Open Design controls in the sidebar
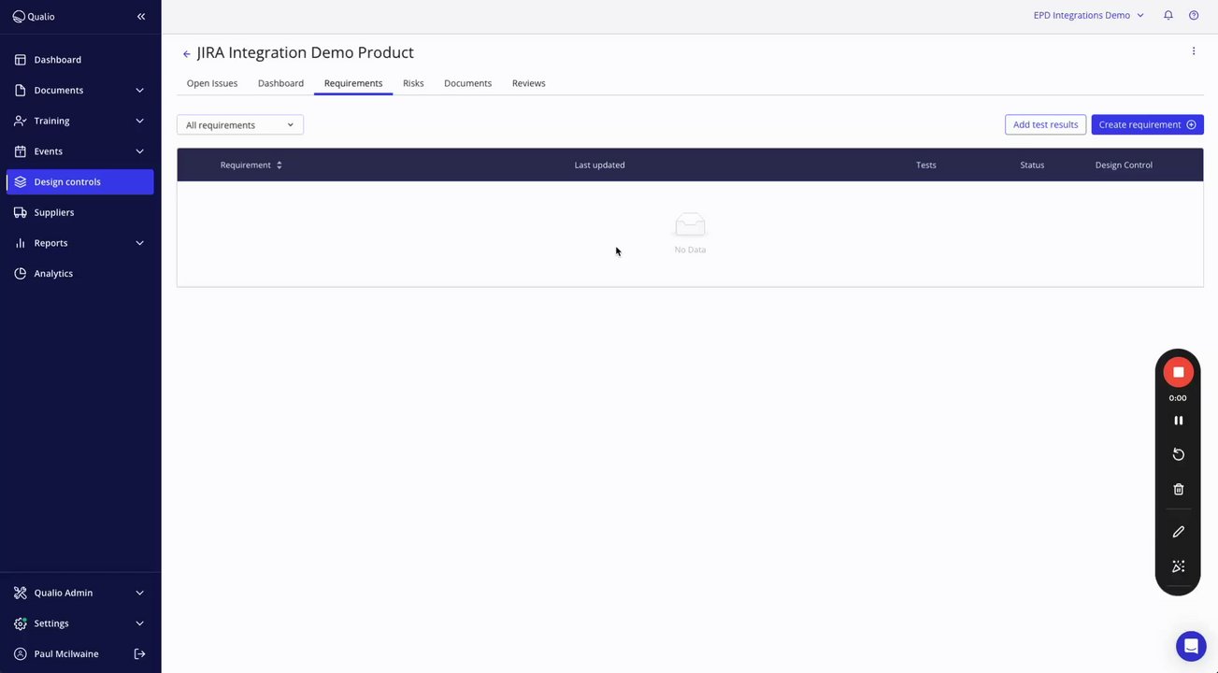Image resolution: width=1218 pixels, height=673 pixels. click(79, 182)
